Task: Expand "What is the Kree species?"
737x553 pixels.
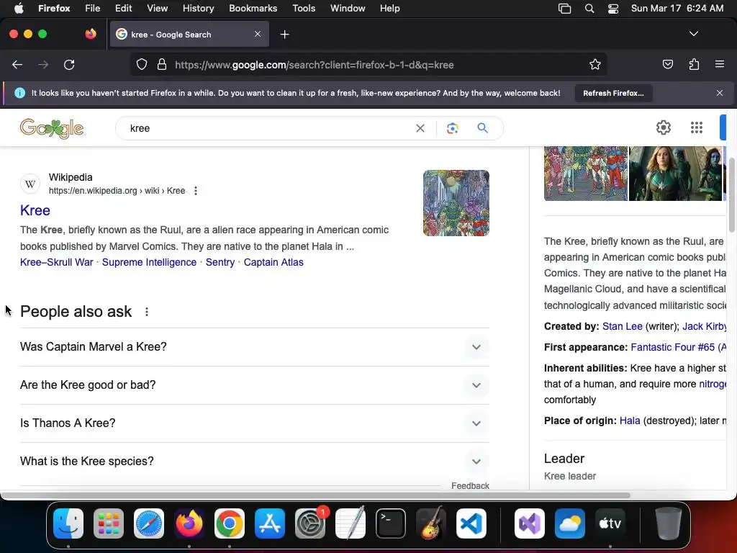Action: click(254, 462)
